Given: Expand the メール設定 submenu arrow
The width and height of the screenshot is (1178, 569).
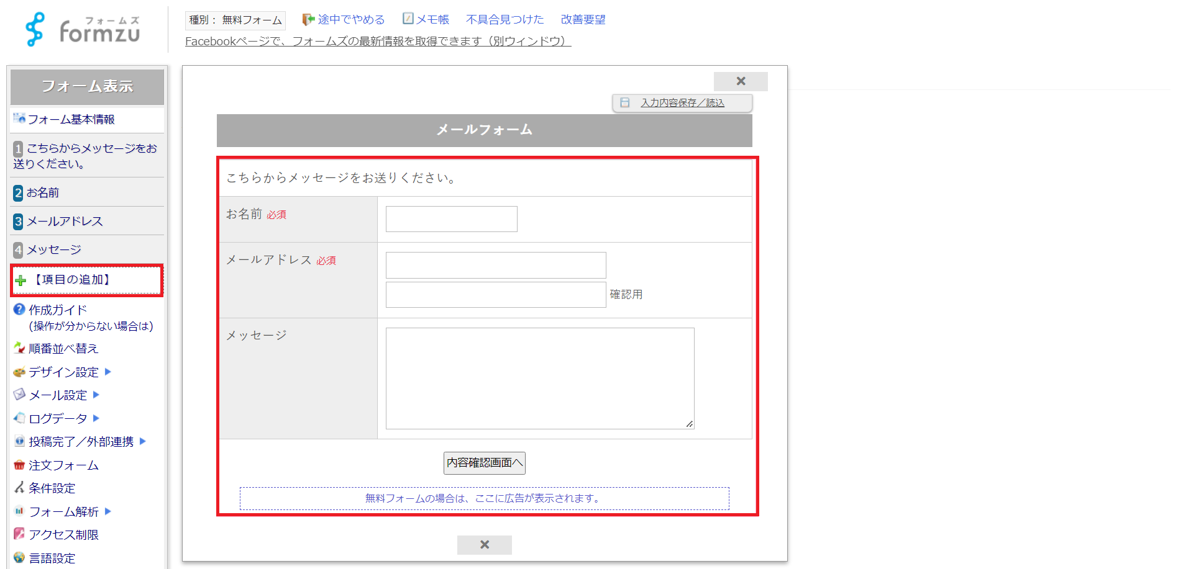Looking at the screenshot, I should [x=96, y=395].
